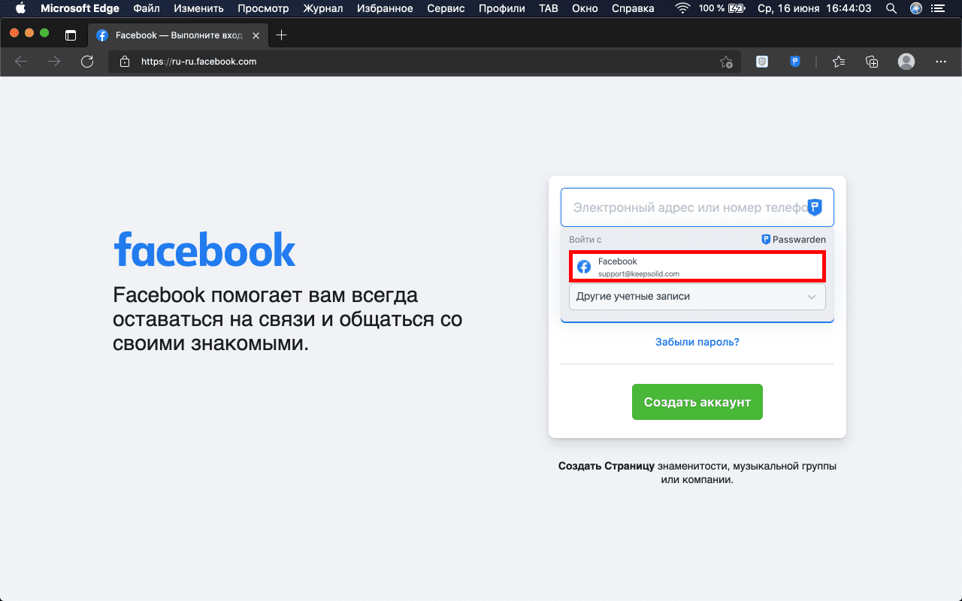Click the email or phone number input field
962x601 pixels.
[684, 207]
